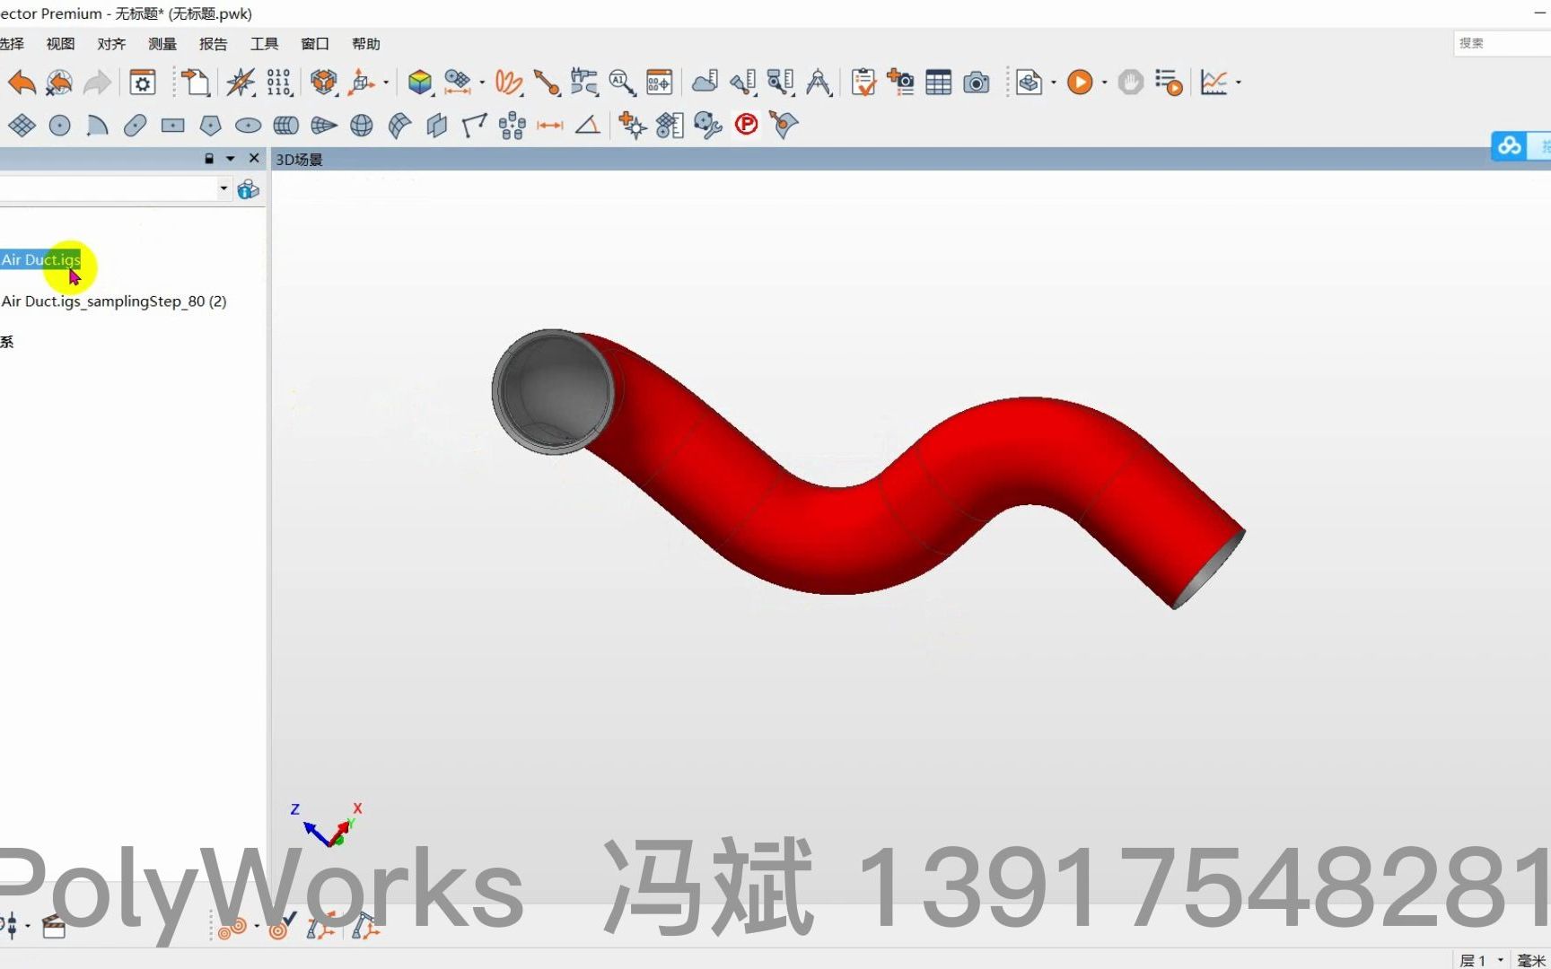Create a plane feature icon

point(22,126)
